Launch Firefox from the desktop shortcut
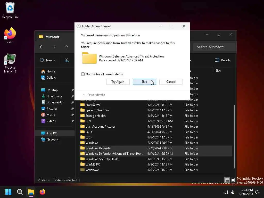 [10, 36]
